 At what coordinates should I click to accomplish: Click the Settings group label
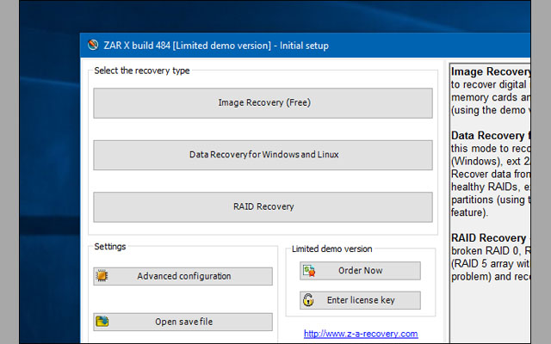110,247
